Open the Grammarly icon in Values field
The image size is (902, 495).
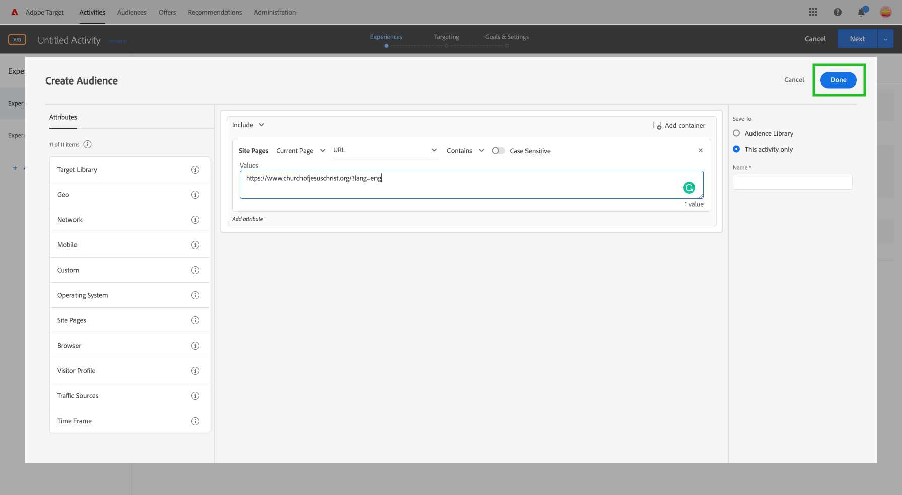click(689, 187)
